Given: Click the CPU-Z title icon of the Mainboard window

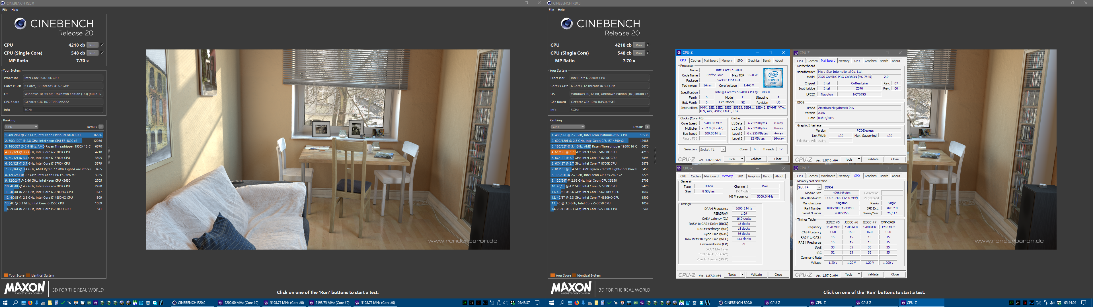Looking at the screenshot, I should click(796, 53).
